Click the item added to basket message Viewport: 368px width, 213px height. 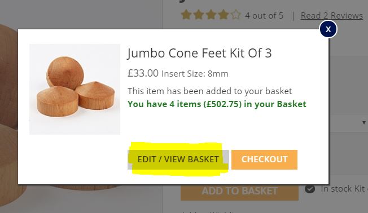209,91
